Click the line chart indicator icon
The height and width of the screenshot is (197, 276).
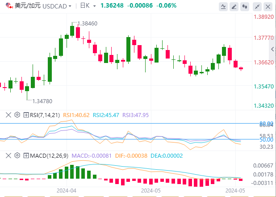223,7
